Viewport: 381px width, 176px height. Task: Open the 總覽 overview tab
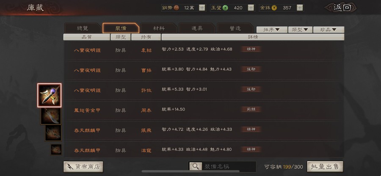83,28
